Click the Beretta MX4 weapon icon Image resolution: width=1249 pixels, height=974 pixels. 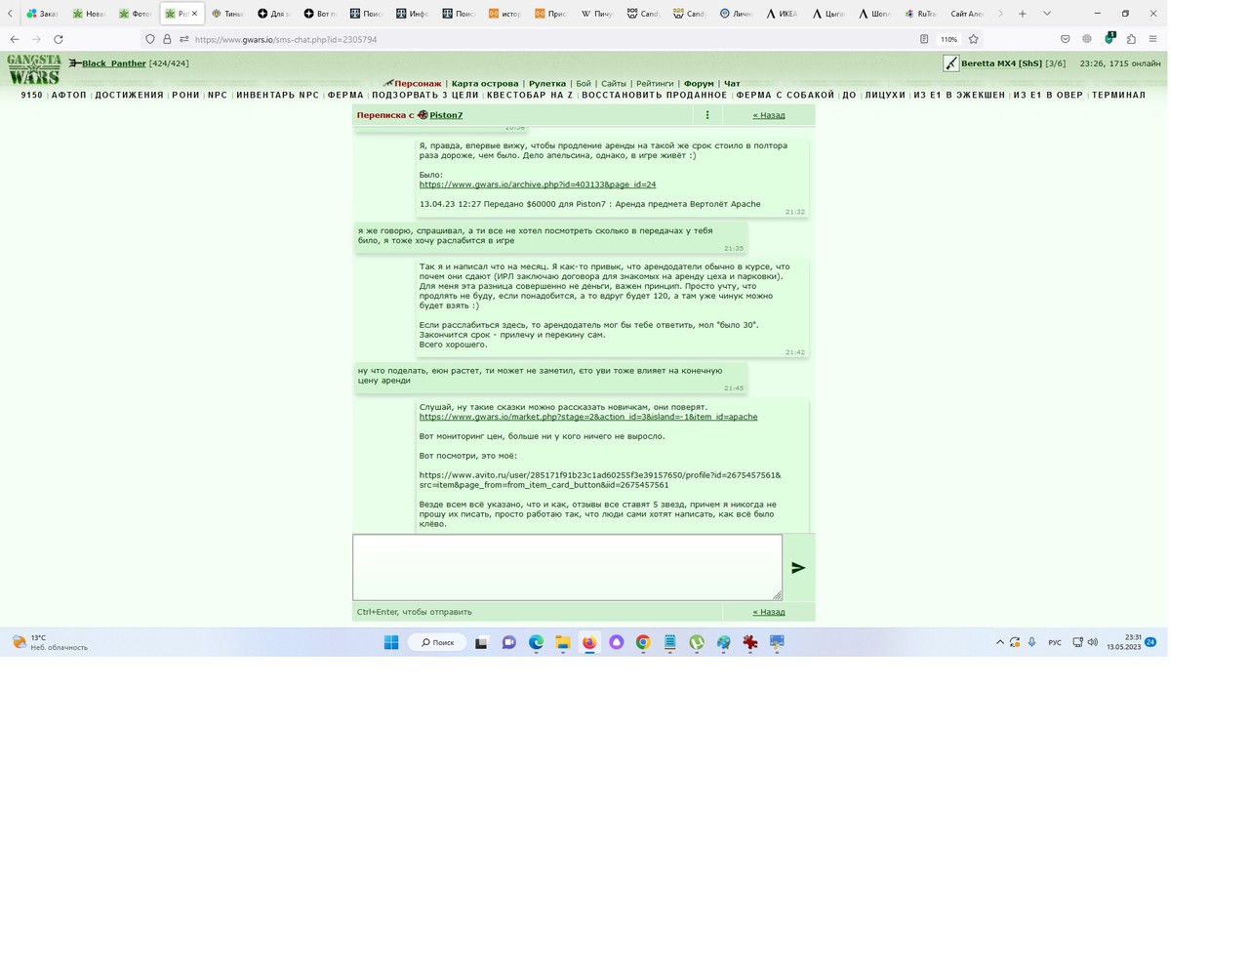click(x=950, y=63)
